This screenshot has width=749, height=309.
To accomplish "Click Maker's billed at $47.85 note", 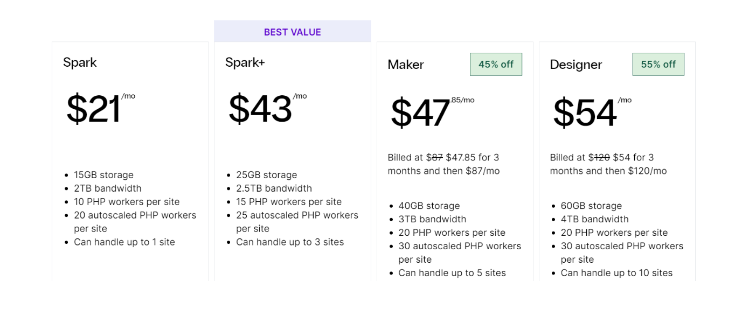I will pos(443,164).
